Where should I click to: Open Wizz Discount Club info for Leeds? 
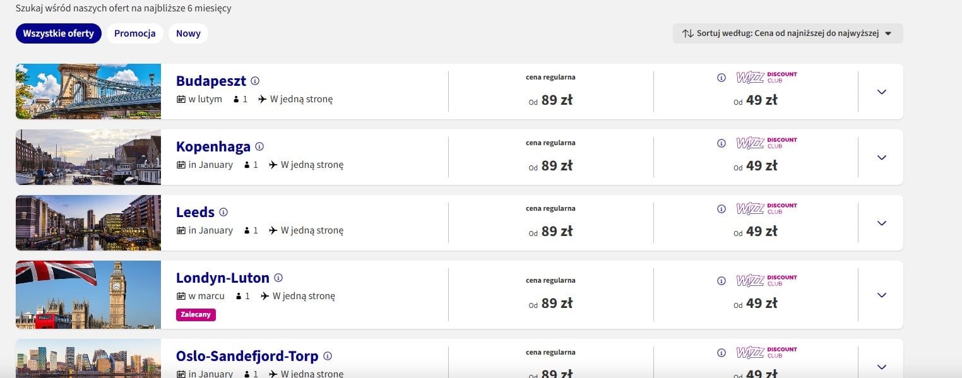click(x=721, y=209)
